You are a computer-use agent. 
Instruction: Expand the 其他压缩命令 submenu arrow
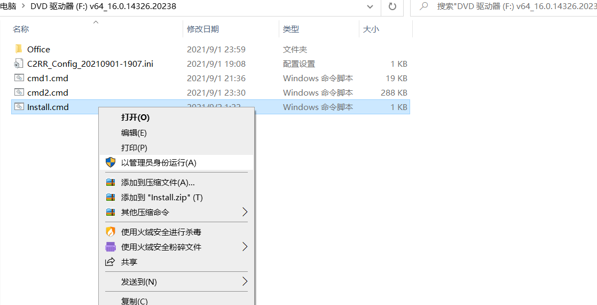tap(245, 212)
